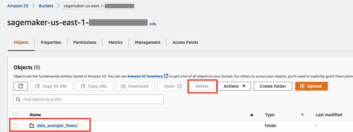
Task: Open the Amazon S3 inventory link
Action: tap(145, 76)
